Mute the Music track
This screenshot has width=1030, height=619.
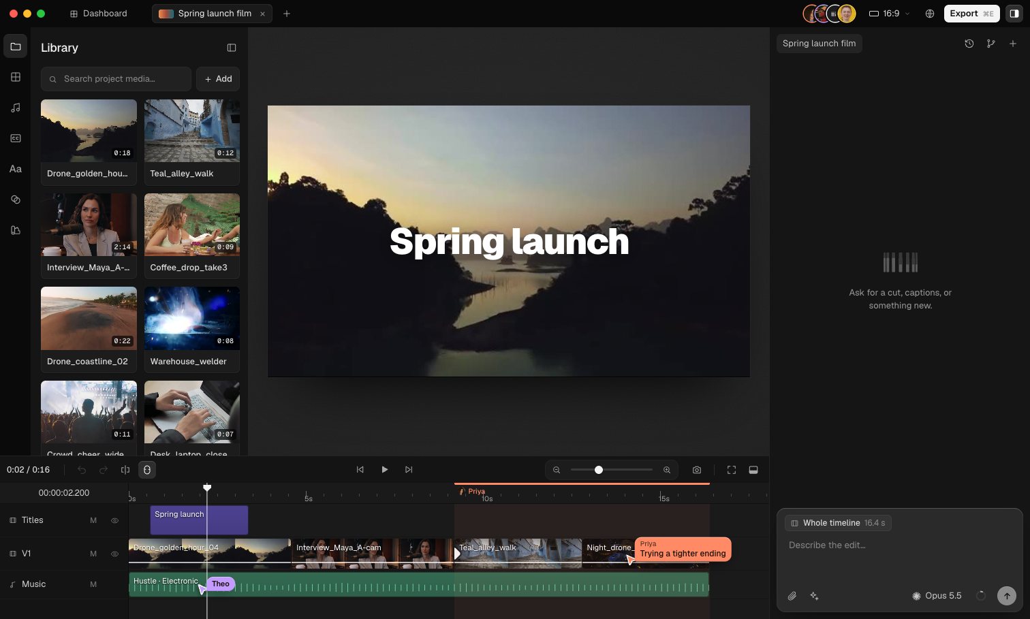(93, 584)
